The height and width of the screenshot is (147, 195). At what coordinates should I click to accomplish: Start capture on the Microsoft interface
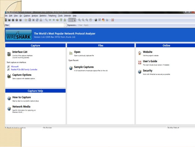[x=15, y=67]
